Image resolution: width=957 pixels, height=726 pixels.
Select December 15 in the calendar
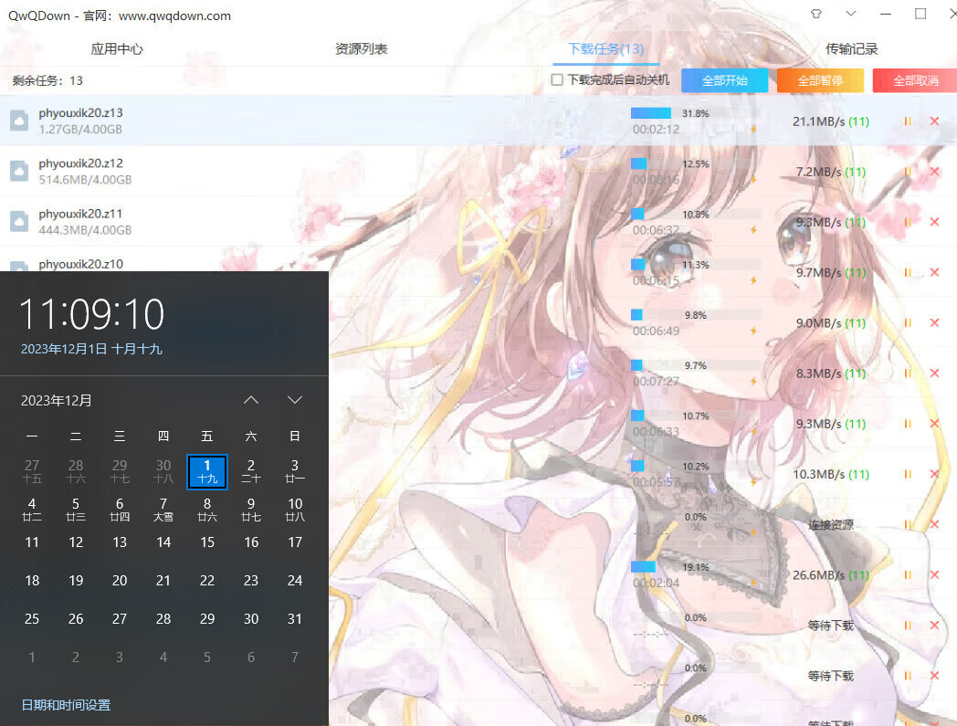[207, 542]
